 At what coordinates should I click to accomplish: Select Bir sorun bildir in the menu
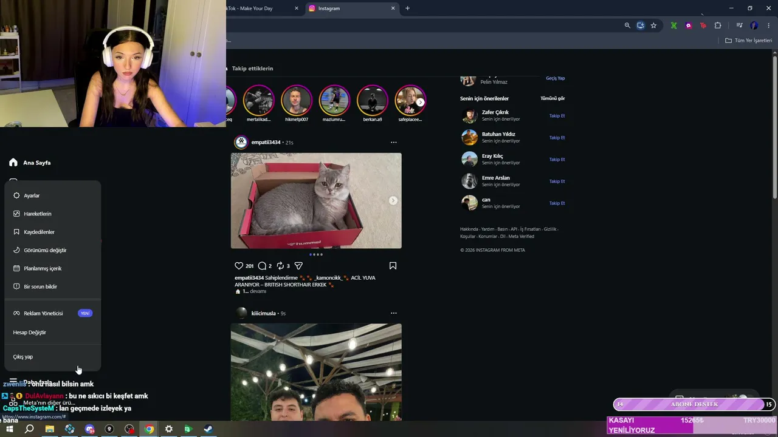tap(53, 286)
